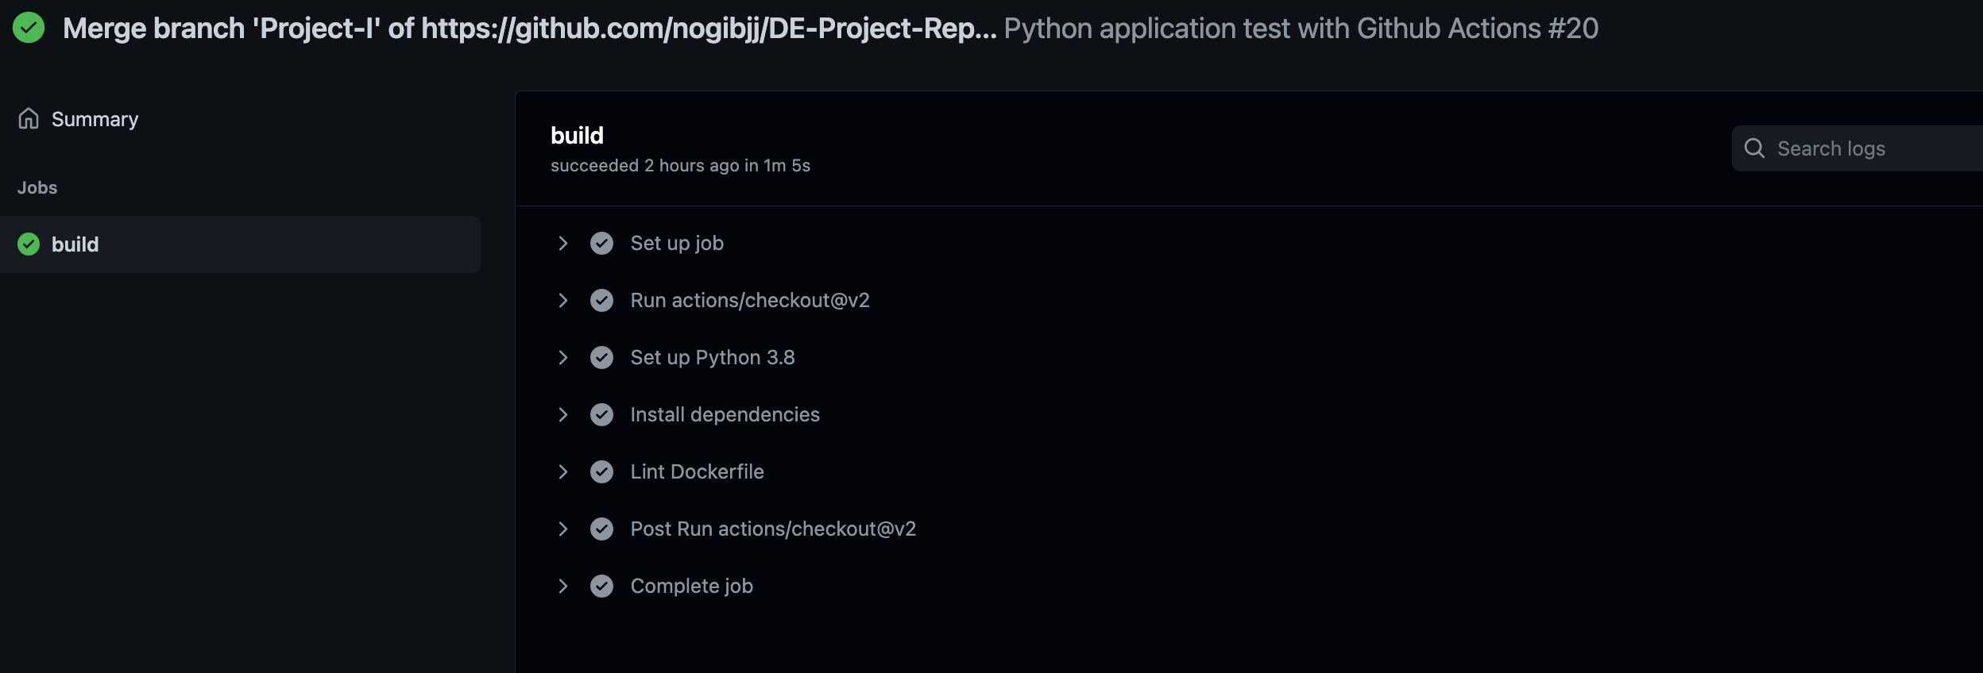Screen dimensions: 1983x673
Task: Open the Merge branch 'Project-I' run title
Action: click(529, 29)
